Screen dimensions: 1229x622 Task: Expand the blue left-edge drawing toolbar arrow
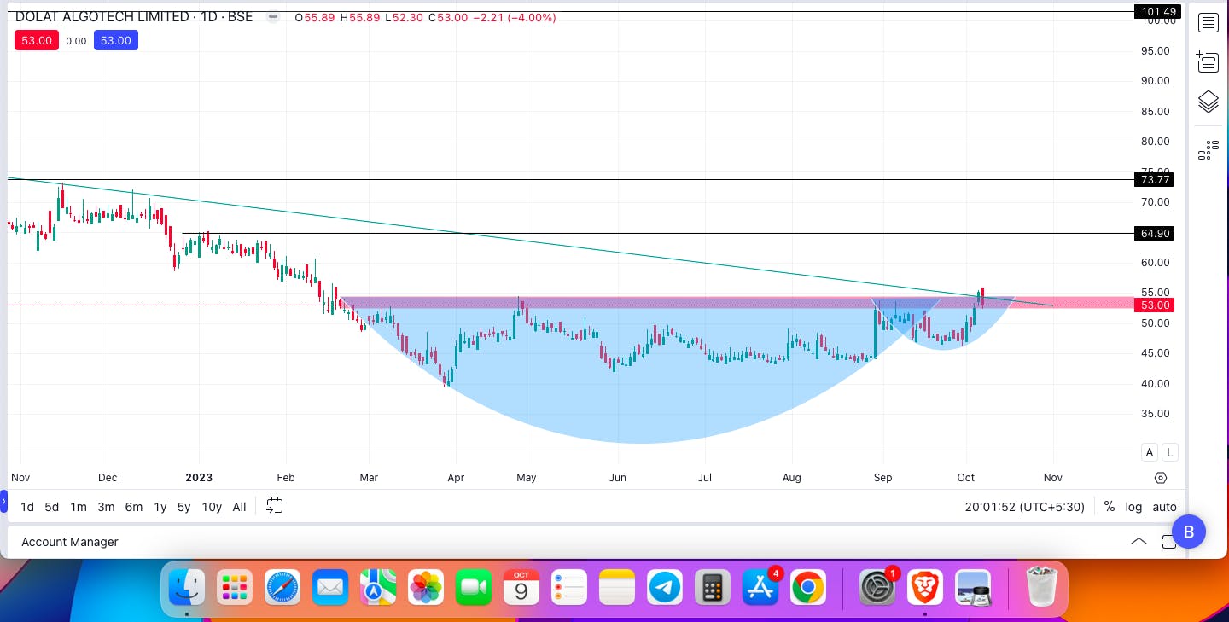click(x=3, y=501)
